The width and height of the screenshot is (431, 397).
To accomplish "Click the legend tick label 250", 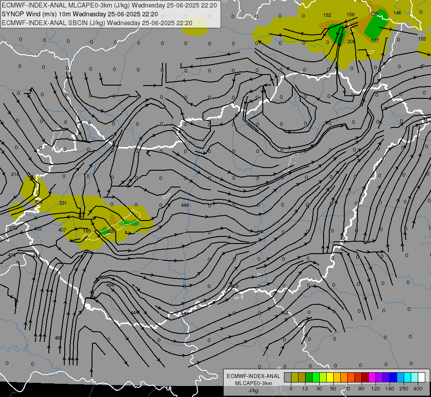I will (x=404, y=389).
